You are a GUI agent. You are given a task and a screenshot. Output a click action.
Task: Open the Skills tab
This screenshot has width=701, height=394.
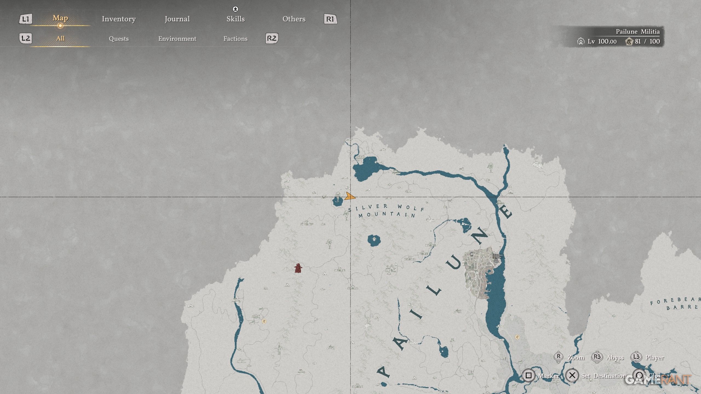(235, 19)
